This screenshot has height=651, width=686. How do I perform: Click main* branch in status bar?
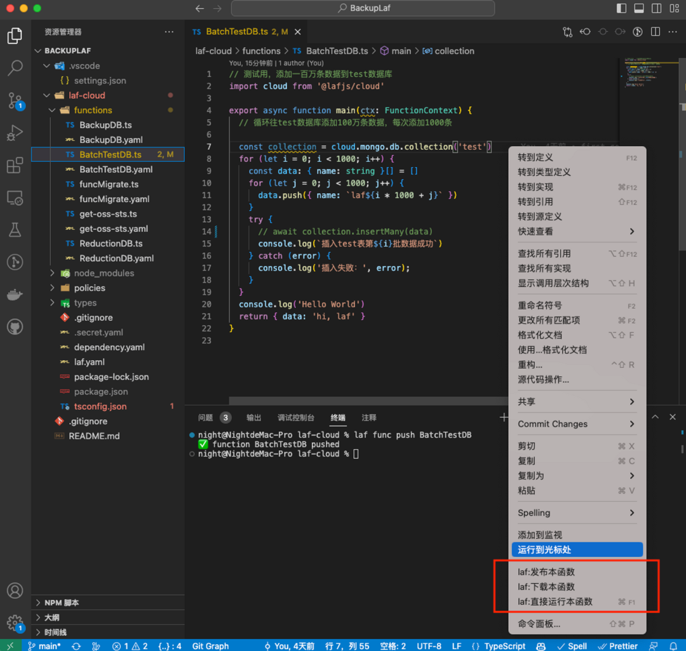(44, 646)
